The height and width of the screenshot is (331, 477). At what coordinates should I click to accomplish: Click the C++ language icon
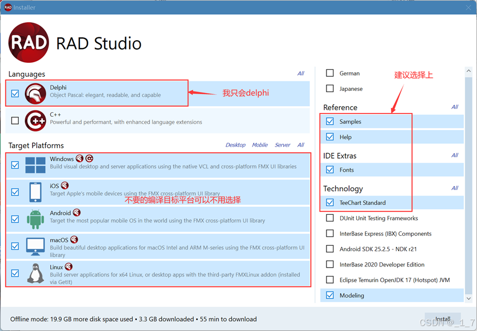[x=35, y=121]
